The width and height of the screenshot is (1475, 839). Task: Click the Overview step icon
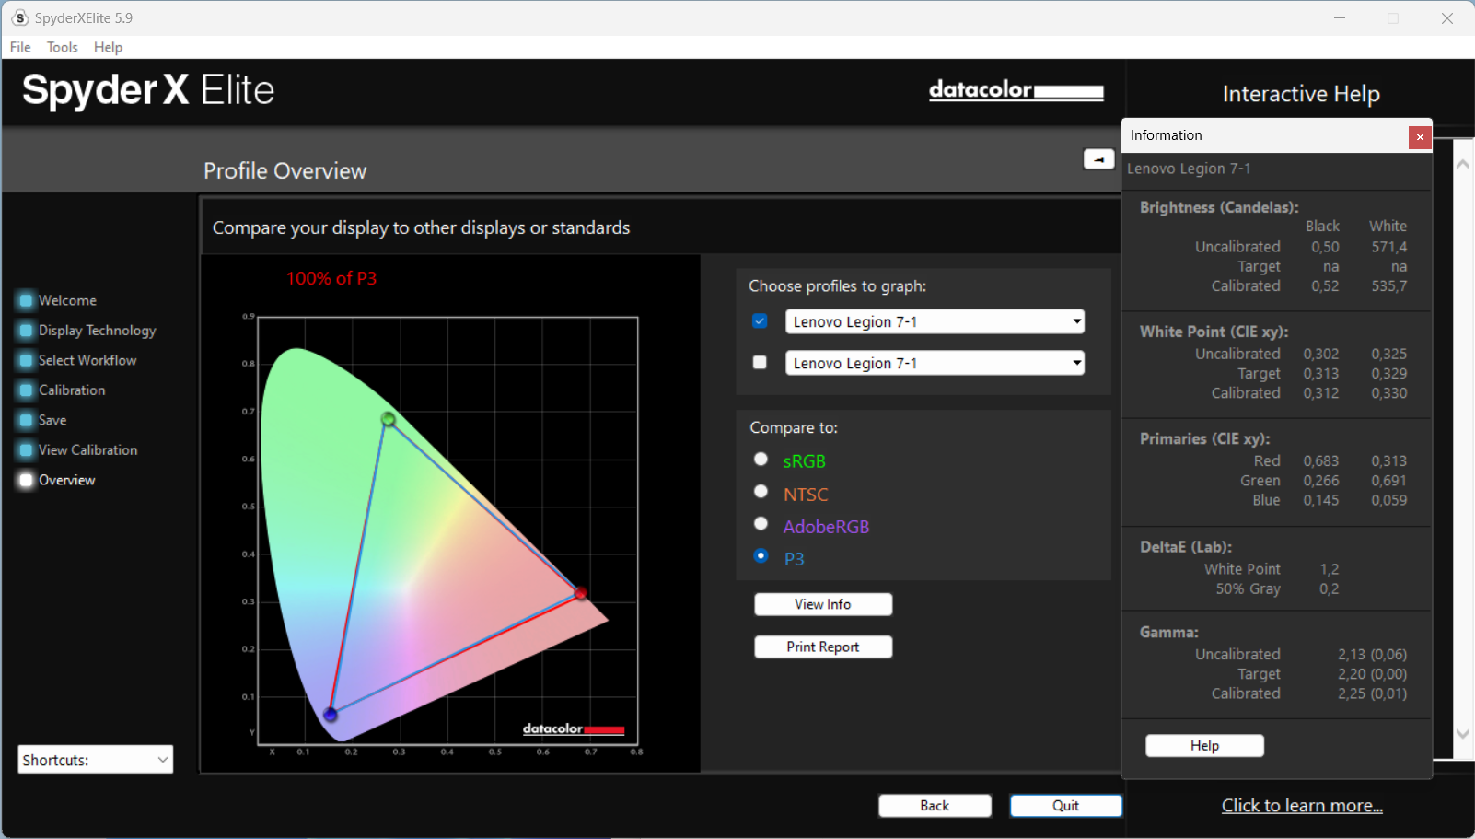[x=26, y=480]
